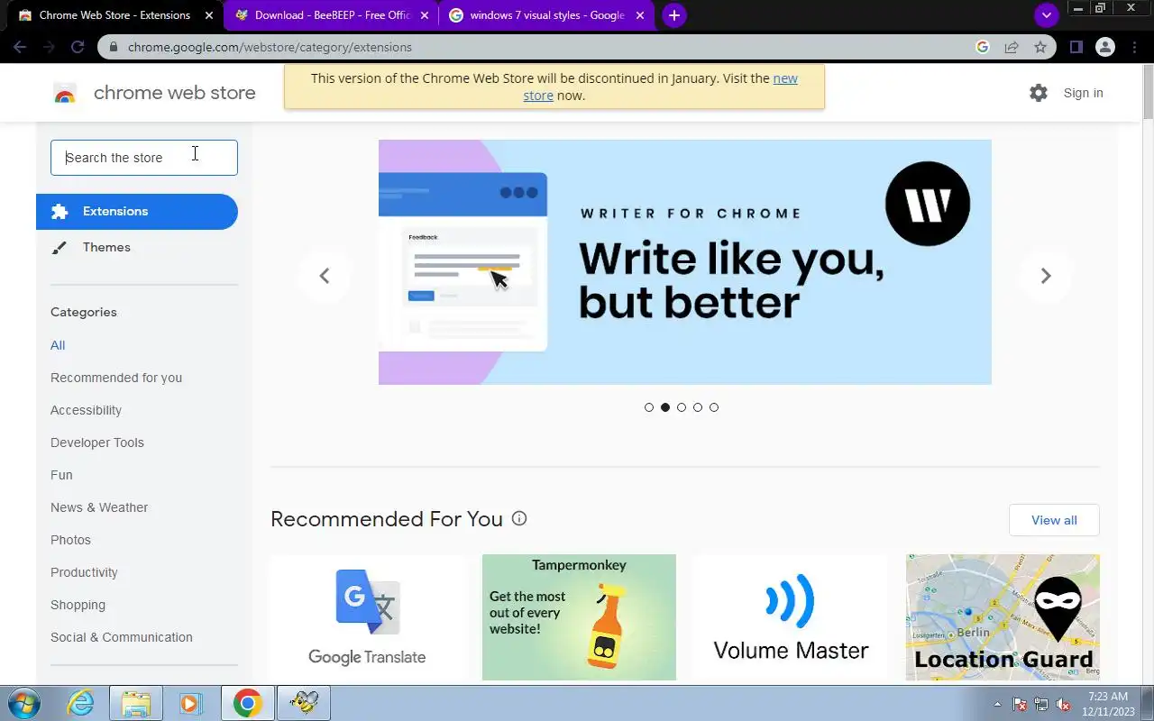The height and width of the screenshot is (721, 1154).
Task: Choose Recommended for you category
Action: tap(116, 378)
